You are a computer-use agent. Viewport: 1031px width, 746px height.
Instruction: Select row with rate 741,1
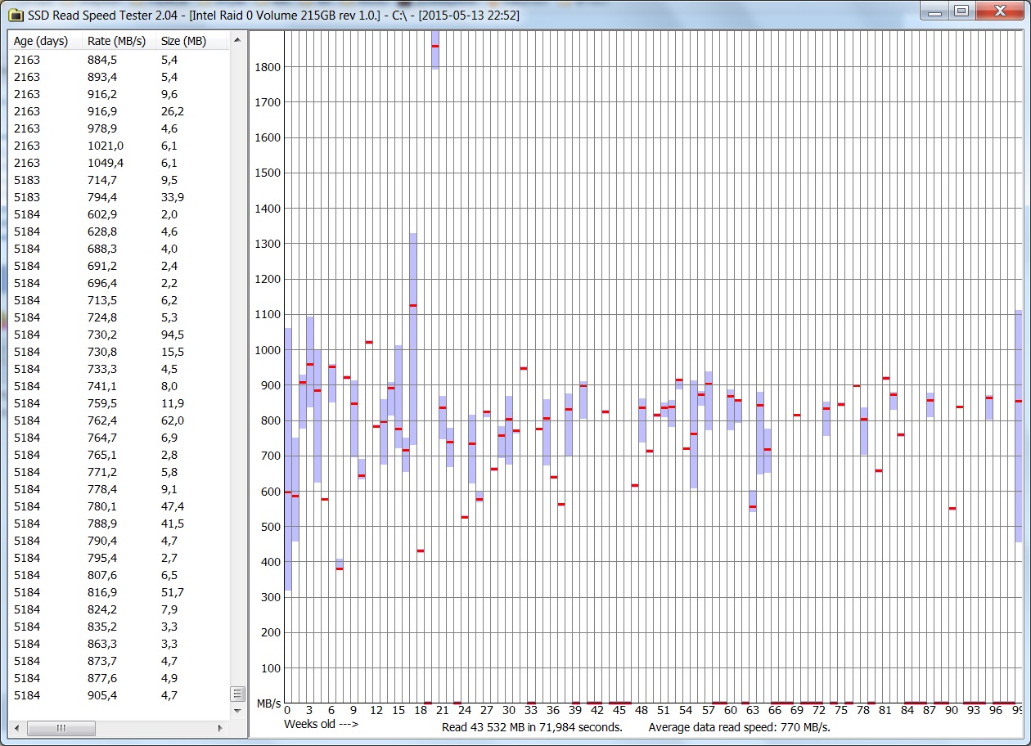point(118,386)
